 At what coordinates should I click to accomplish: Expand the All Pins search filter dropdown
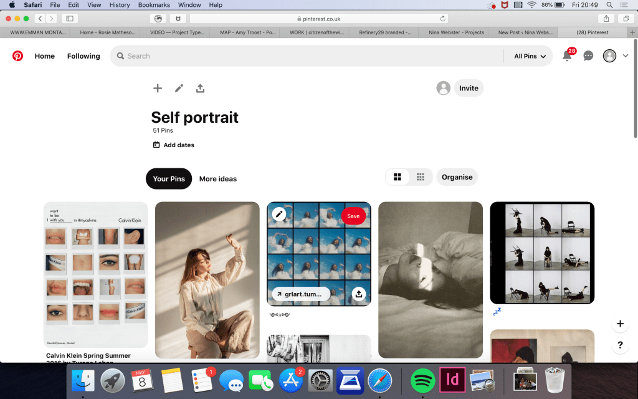(530, 56)
